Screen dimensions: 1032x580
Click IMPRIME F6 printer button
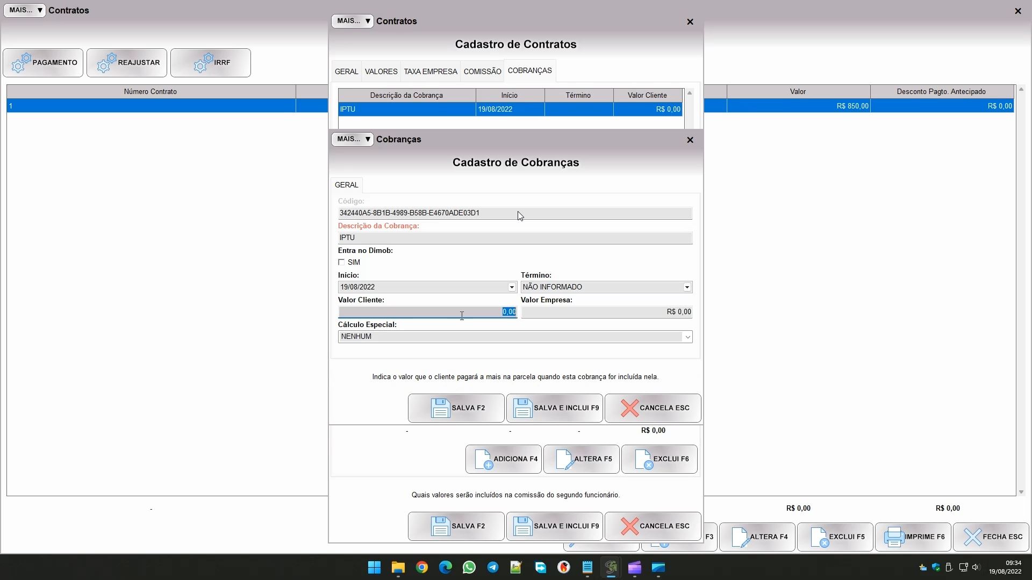913,537
